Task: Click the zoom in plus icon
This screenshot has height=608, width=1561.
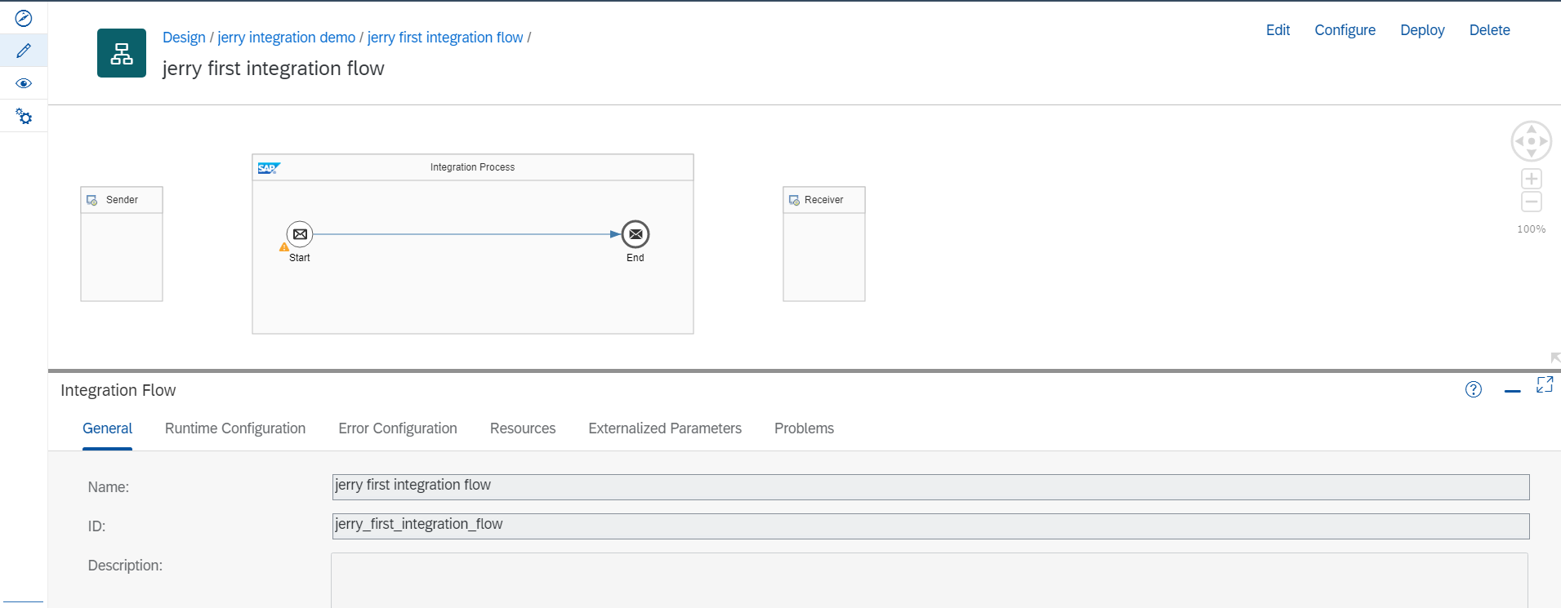Action: click(1532, 179)
